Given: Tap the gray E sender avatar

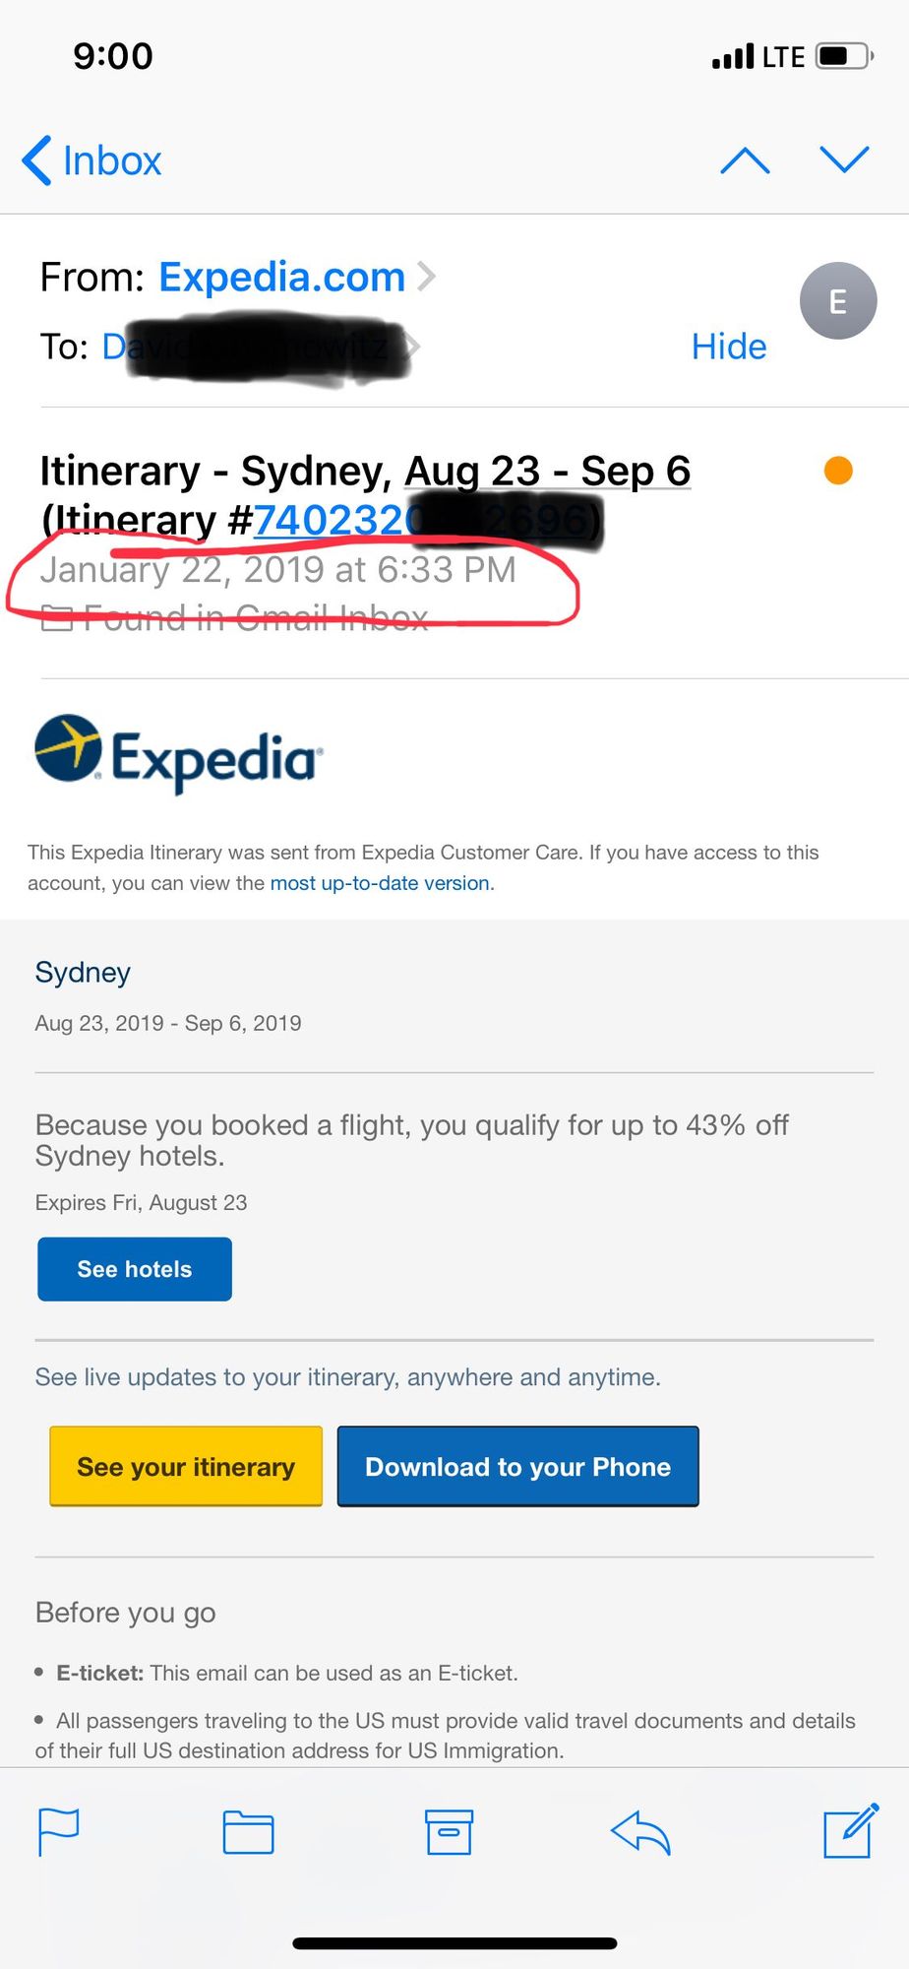Looking at the screenshot, I should click(838, 301).
